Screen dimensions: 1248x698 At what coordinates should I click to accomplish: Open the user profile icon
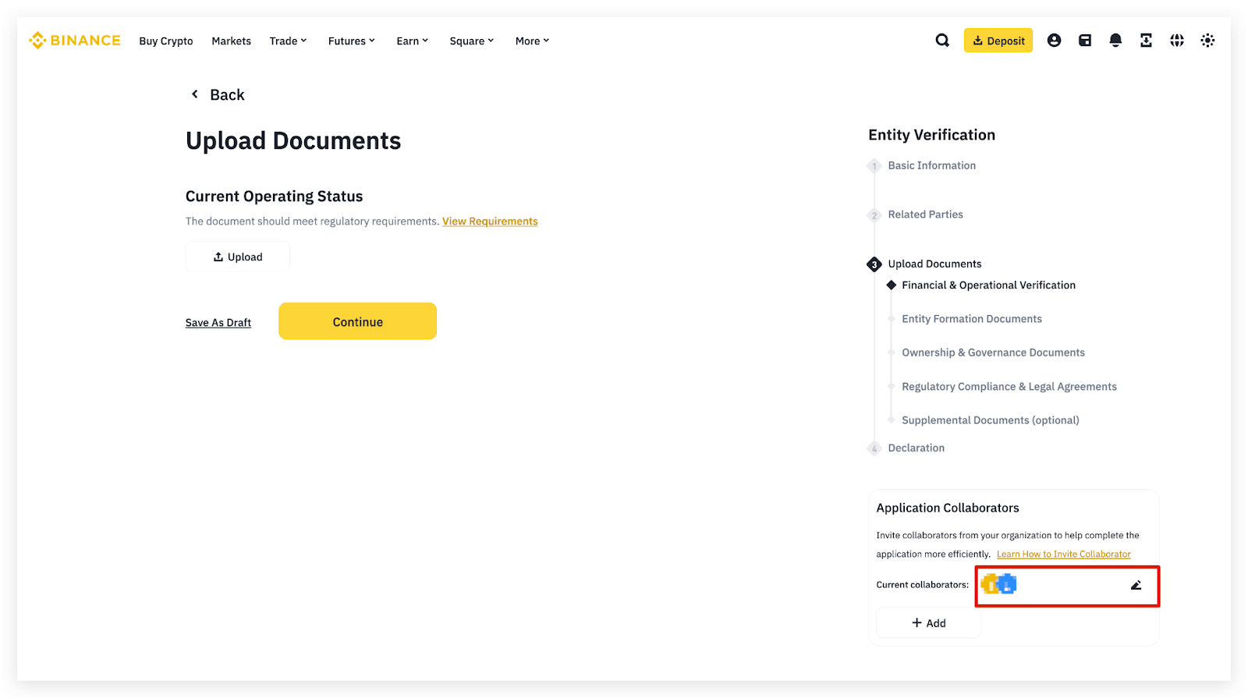[x=1054, y=41]
